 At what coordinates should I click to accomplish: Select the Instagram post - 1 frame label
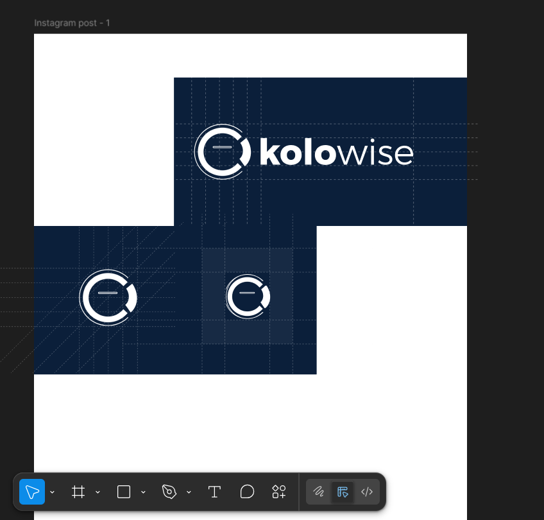(72, 23)
